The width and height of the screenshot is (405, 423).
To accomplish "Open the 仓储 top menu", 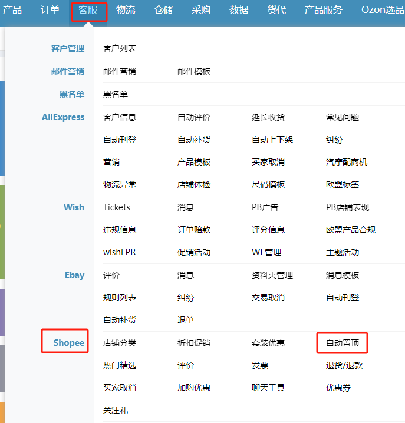I will [x=163, y=10].
